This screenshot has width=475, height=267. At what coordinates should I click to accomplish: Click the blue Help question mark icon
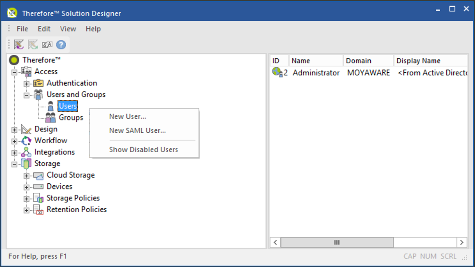point(61,44)
